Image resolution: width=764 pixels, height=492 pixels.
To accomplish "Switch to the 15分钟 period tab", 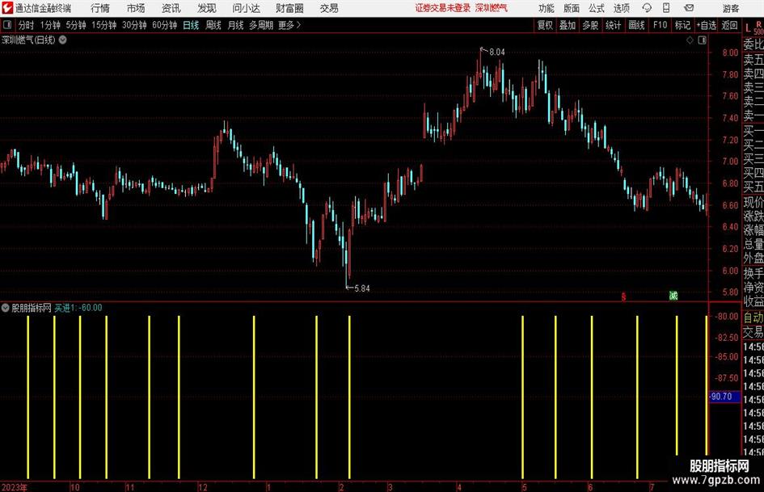I will tap(104, 25).
